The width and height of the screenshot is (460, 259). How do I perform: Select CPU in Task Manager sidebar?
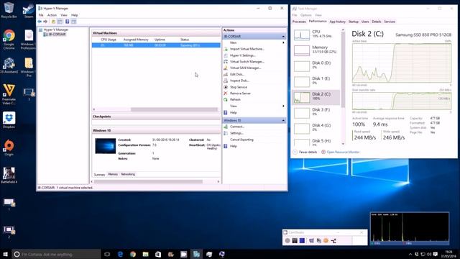[x=316, y=35]
